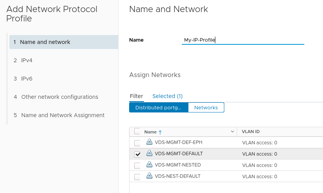Select the Networks toggle button
323x193 pixels.
point(206,107)
